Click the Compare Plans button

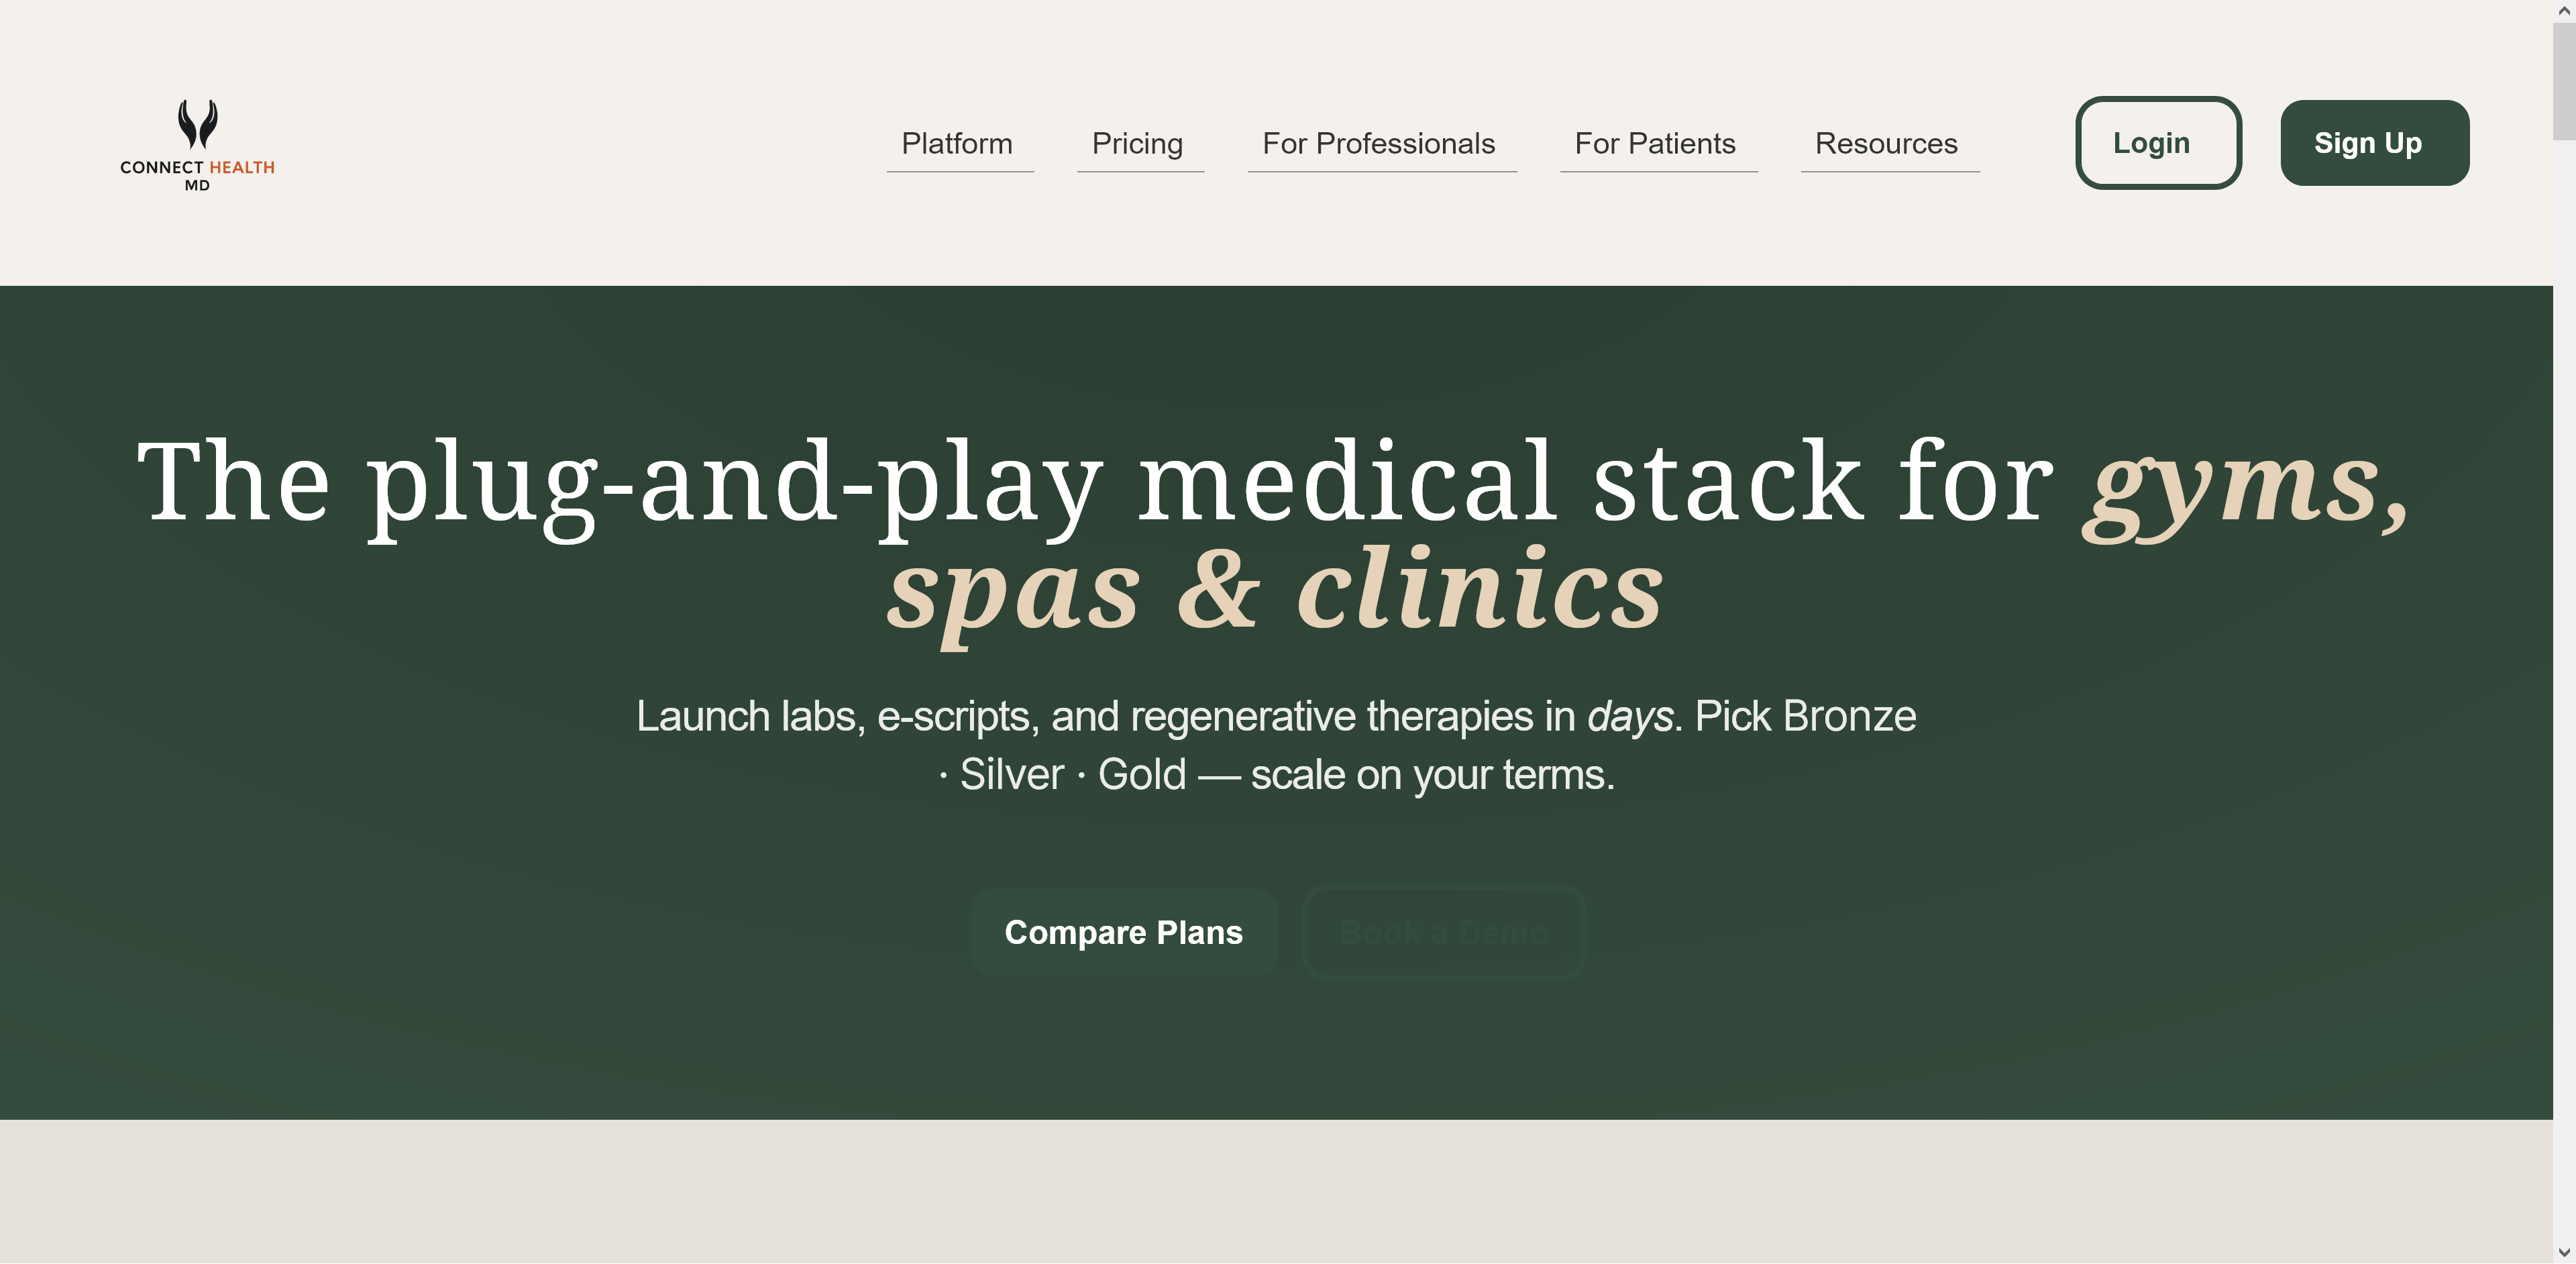[x=1124, y=932]
